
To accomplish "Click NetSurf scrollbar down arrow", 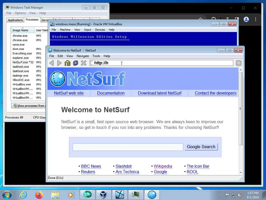I will tap(241, 172).
